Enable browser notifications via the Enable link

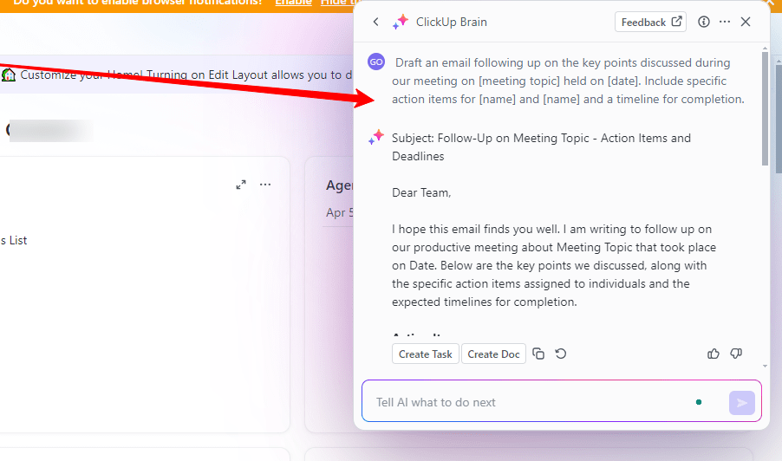click(292, 3)
